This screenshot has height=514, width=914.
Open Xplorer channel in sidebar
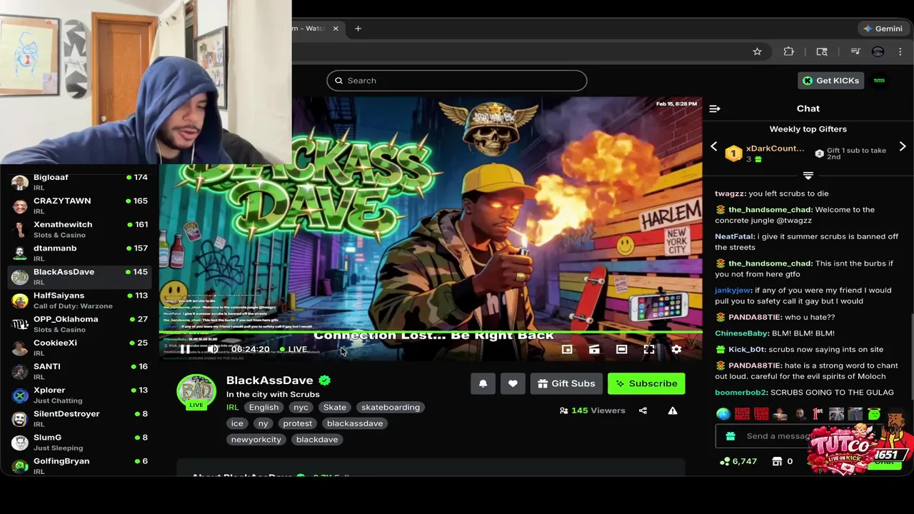pyautogui.click(x=79, y=395)
